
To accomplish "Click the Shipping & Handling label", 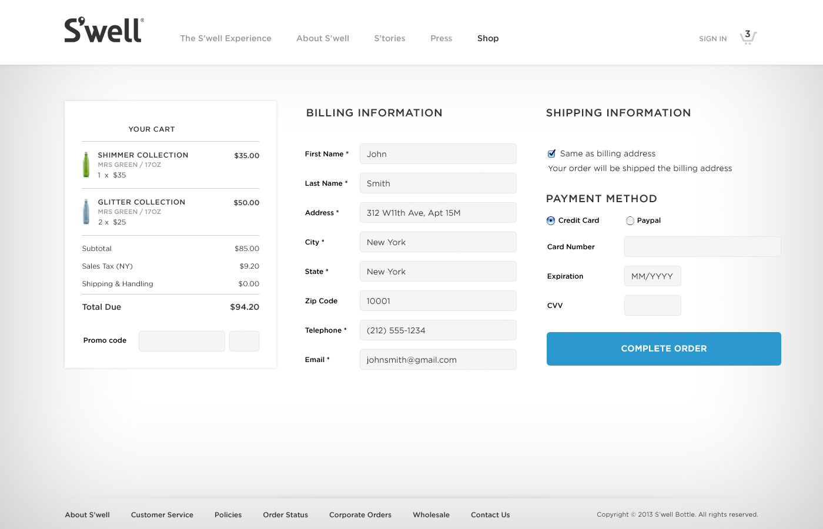I will coord(118,284).
